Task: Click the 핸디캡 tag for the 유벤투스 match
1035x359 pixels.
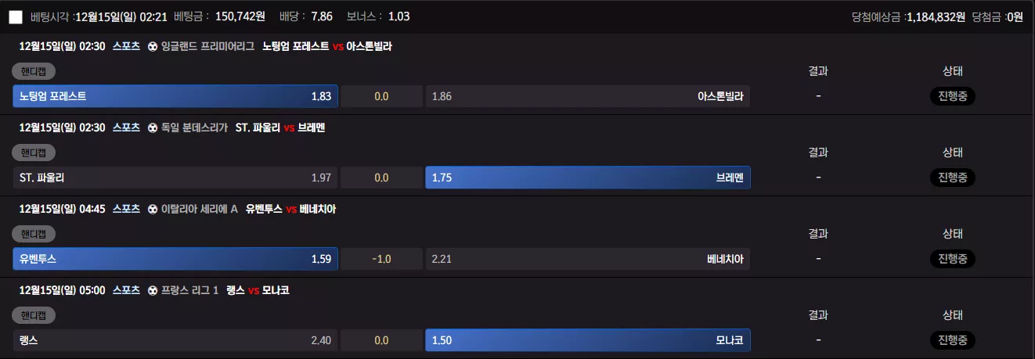Action: pyautogui.click(x=34, y=234)
